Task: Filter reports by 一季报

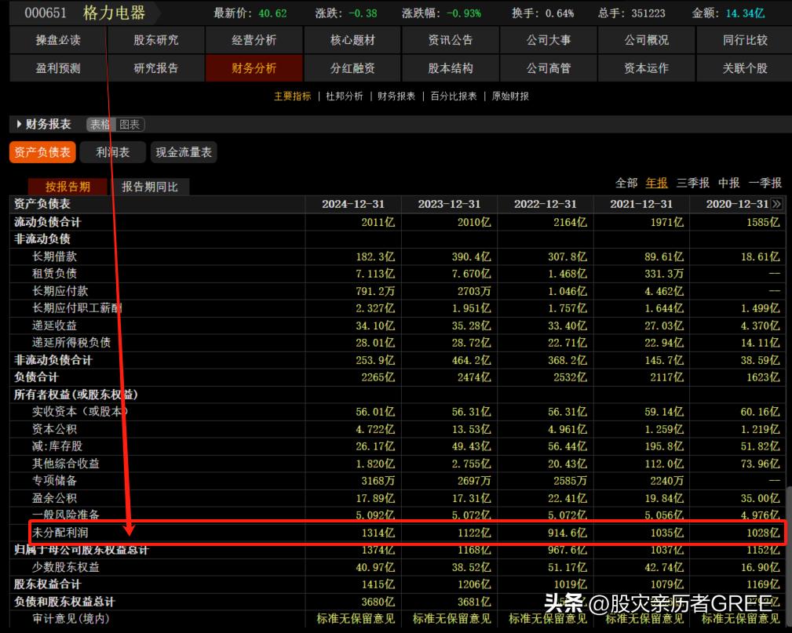Action: tap(765, 183)
